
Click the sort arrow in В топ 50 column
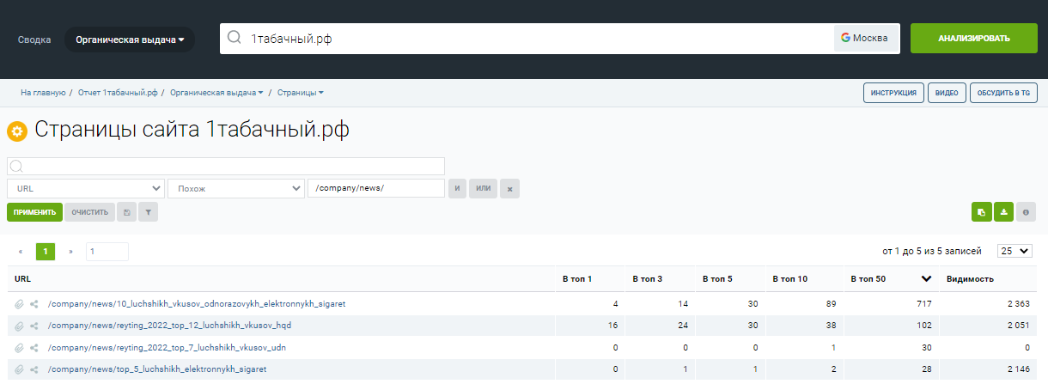tap(926, 278)
